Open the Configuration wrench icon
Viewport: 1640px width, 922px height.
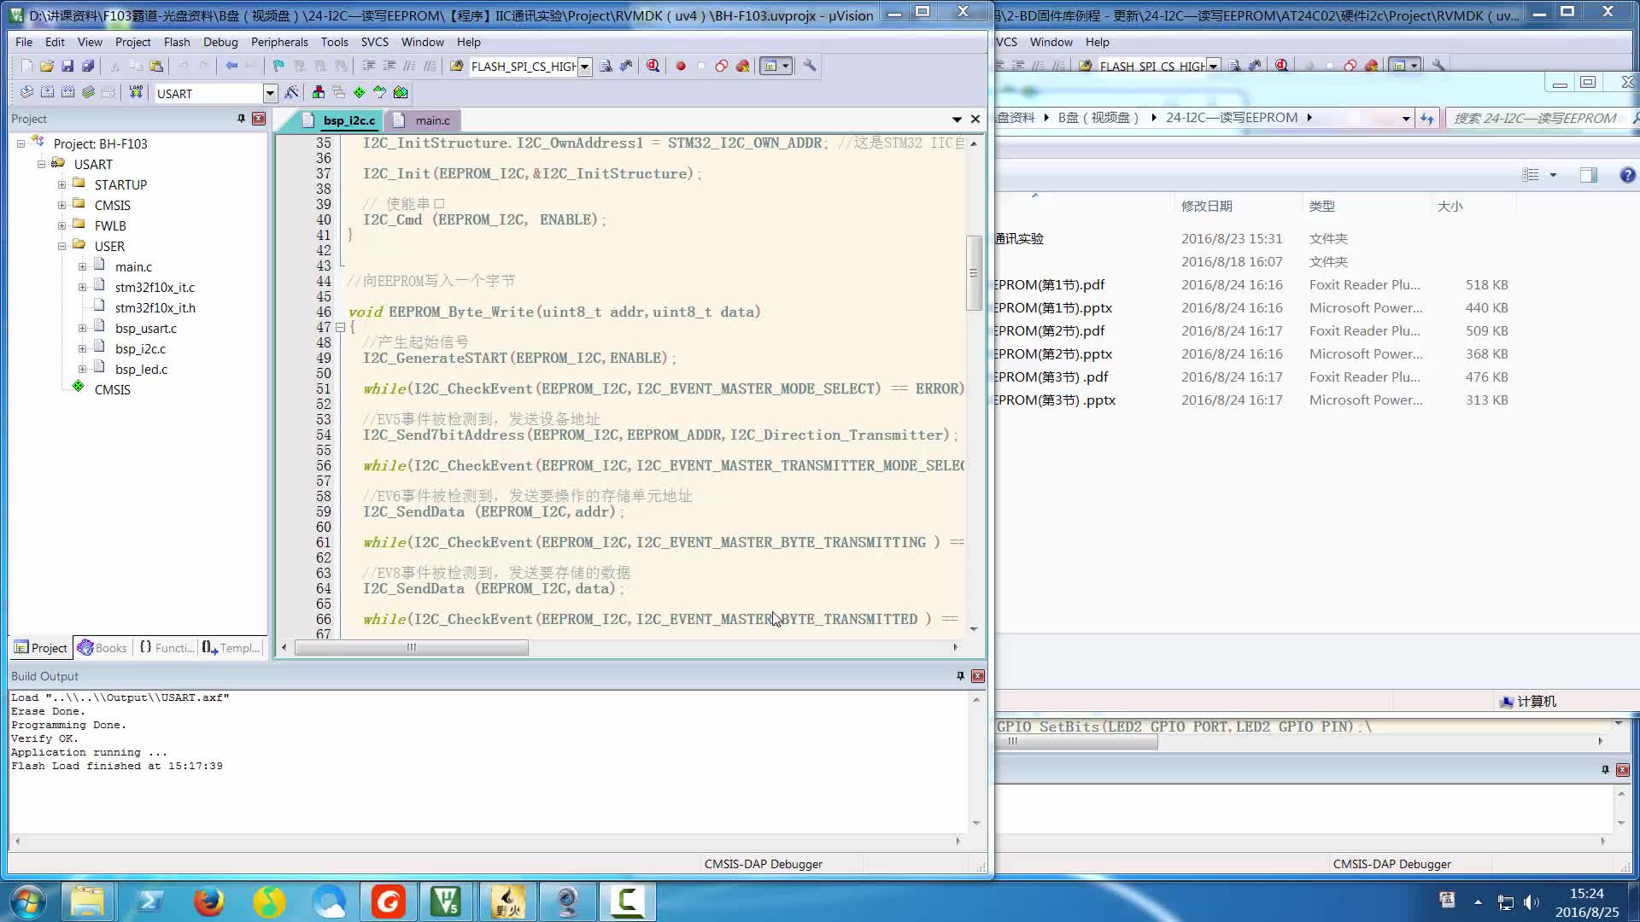pyautogui.click(x=810, y=66)
